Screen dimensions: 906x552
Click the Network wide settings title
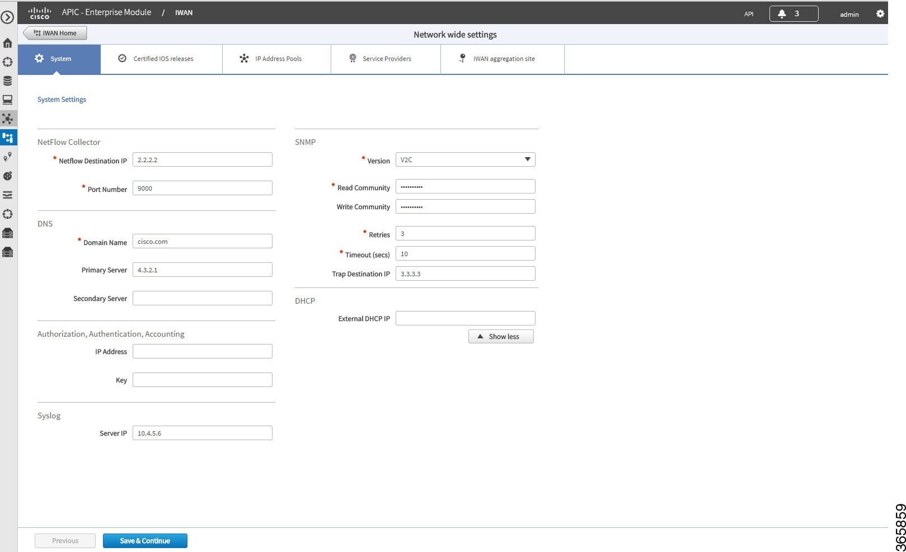click(455, 35)
